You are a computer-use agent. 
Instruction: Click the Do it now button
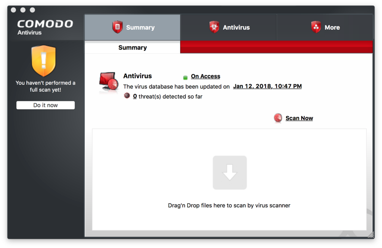point(46,105)
